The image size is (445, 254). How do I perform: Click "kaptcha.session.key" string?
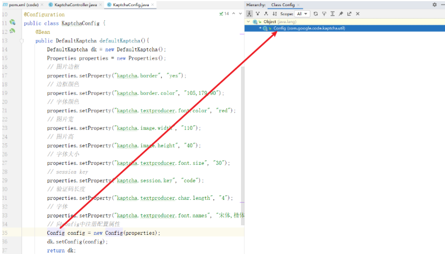pos(144,181)
